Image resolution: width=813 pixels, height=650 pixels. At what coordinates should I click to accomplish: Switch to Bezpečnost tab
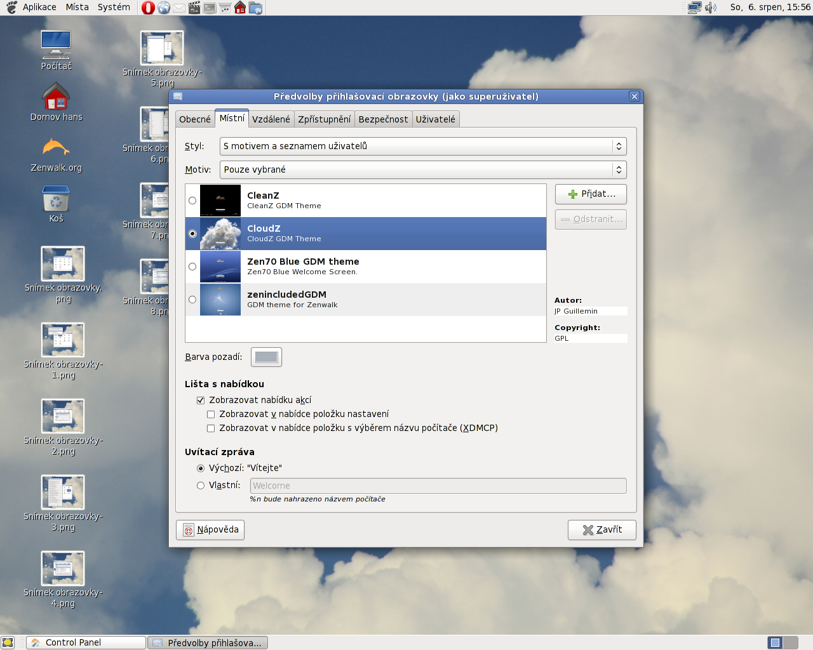tap(384, 119)
